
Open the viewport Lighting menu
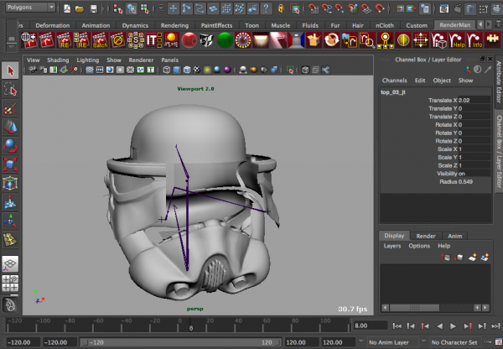(87, 60)
